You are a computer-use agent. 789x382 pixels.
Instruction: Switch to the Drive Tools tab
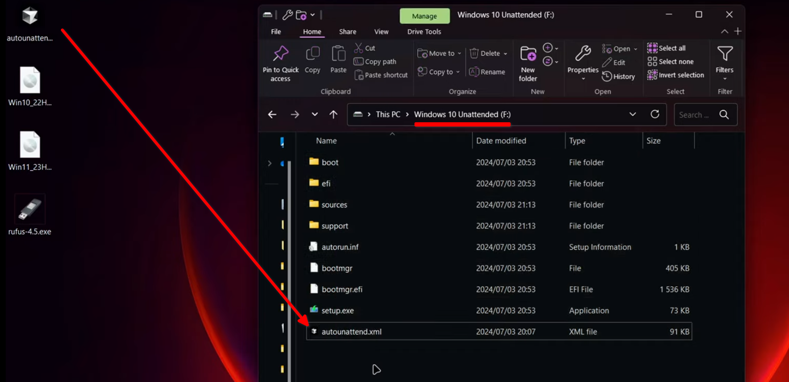click(x=424, y=31)
